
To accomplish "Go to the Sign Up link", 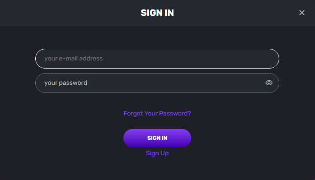I will point(157,153).
